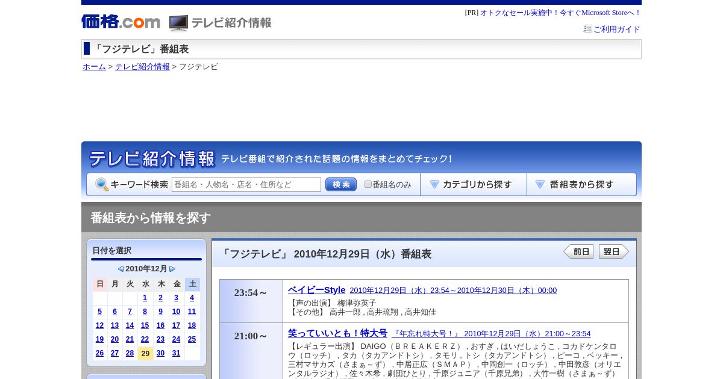723x379 pixels.
Task: Expand the 番組表から探す menu
Action: pos(581,185)
